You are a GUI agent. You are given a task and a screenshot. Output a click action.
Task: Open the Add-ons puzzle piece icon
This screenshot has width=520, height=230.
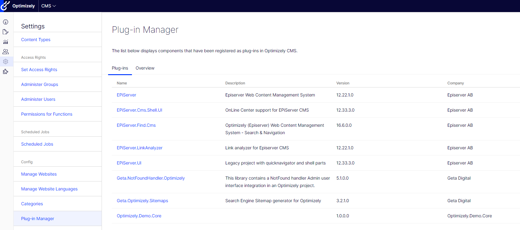coord(6,72)
